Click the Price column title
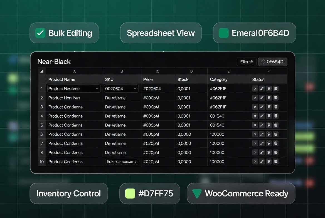 click(x=148, y=80)
